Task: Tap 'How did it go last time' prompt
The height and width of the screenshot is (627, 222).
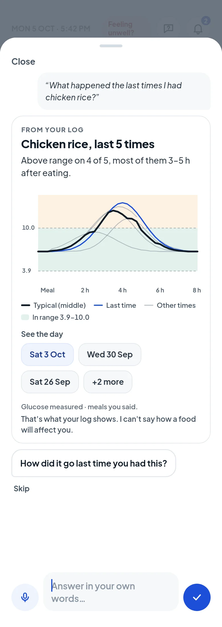Action: (94, 463)
